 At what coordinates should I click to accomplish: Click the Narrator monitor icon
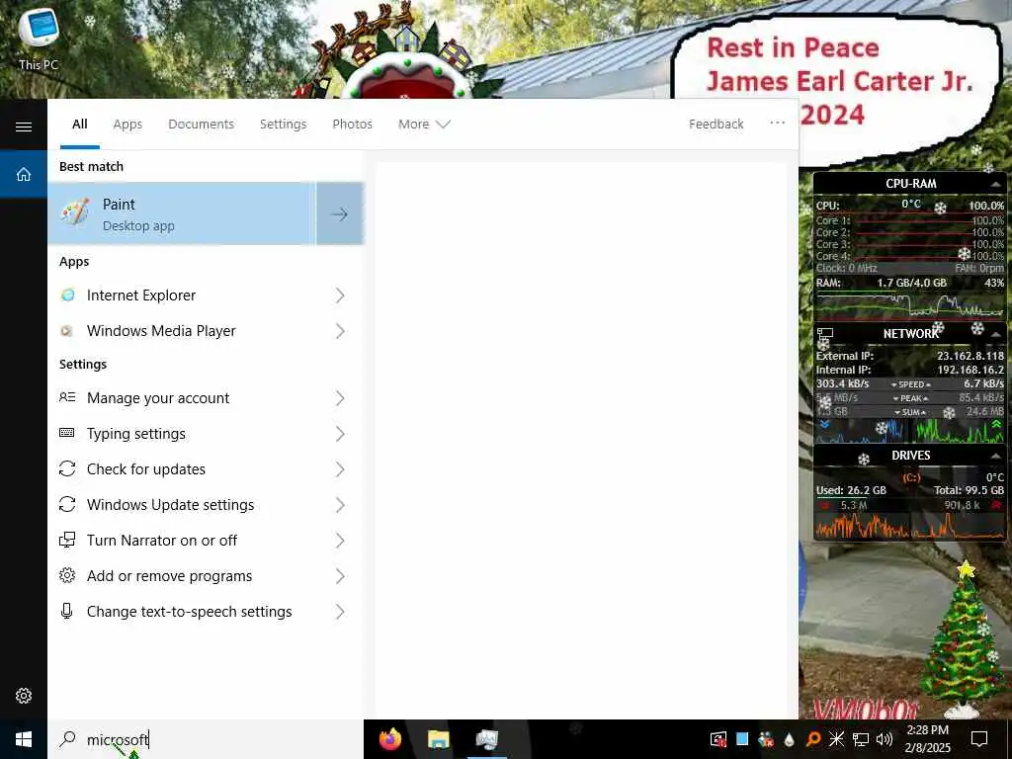(67, 540)
